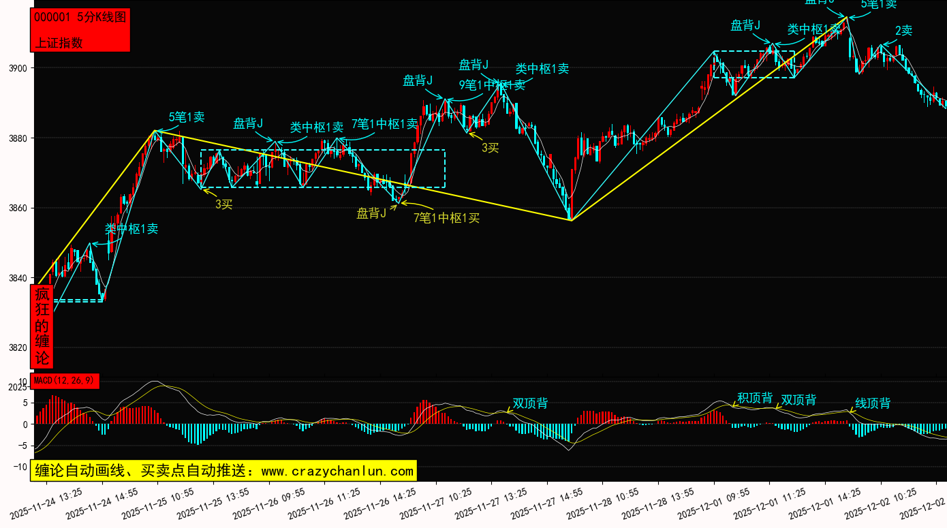Click the 3900 price axis label
The image size is (947, 528).
tap(17, 68)
